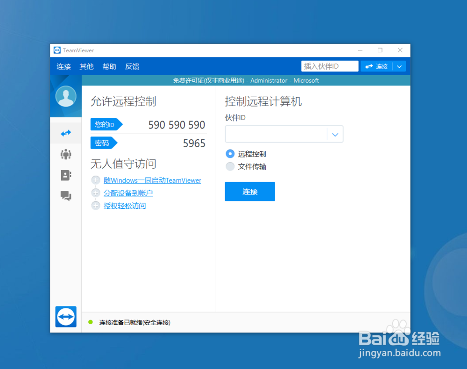Open the 分配设备到帐户 link
Viewport: 467px width, 369px height.
pyautogui.click(x=128, y=193)
